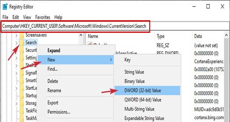Click the 0x00002a00 data cell

[209, 69]
